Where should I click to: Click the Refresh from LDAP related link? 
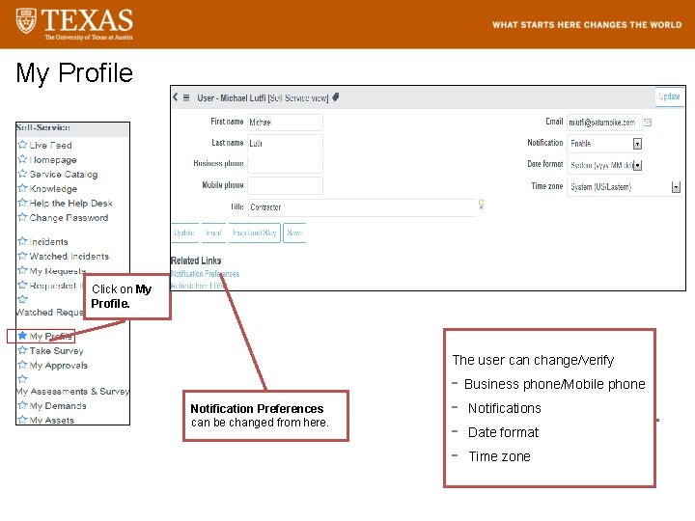click(198, 286)
